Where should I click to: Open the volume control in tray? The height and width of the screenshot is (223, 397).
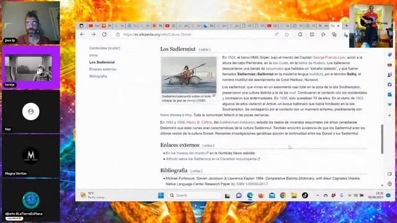click(355, 196)
